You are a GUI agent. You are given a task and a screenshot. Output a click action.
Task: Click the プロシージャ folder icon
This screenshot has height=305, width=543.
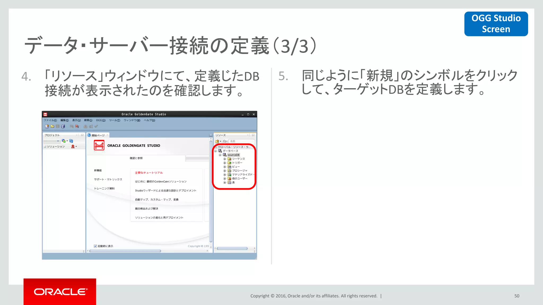229,171
